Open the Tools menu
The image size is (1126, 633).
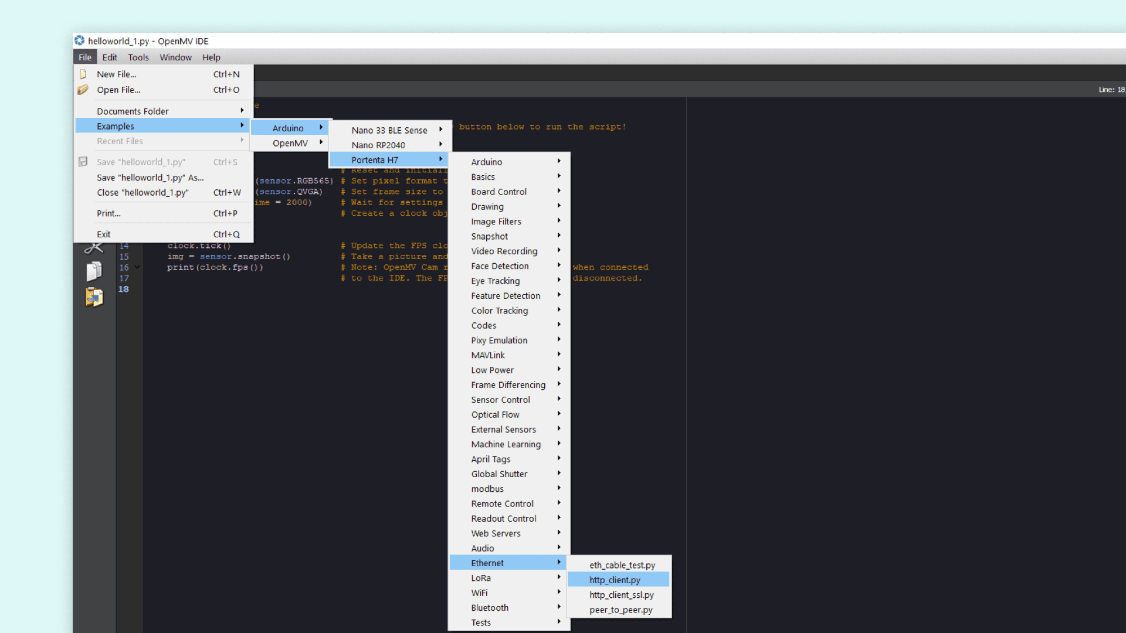click(138, 57)
